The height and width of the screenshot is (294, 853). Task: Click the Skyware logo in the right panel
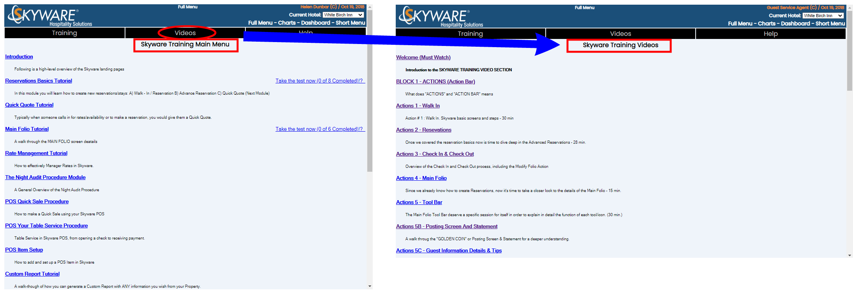pos(441,17)
